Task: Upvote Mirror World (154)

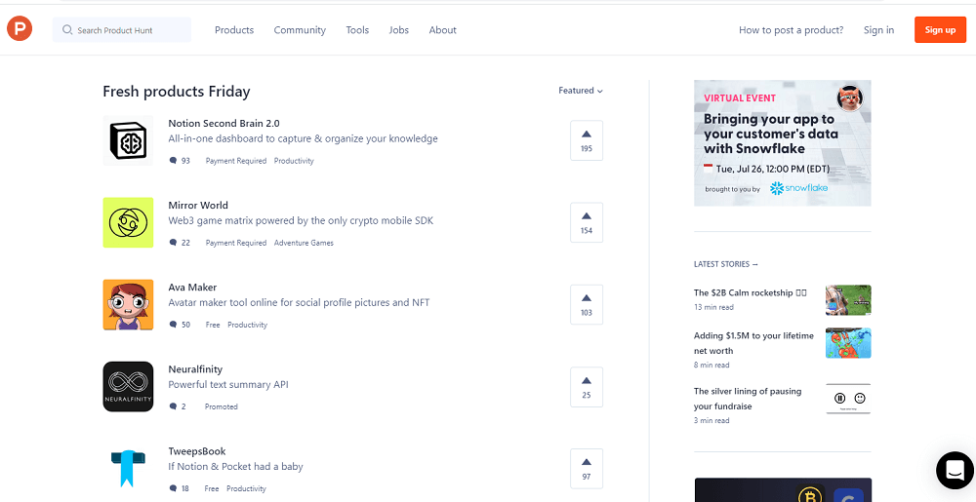Action: tap(587, 222)
